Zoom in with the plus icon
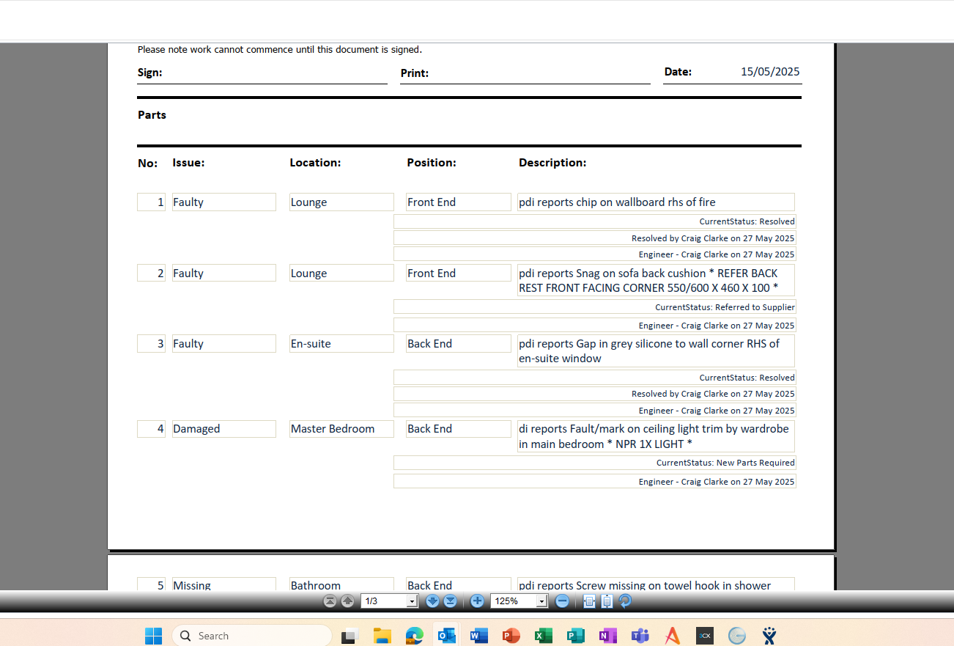 pos(477,601)
